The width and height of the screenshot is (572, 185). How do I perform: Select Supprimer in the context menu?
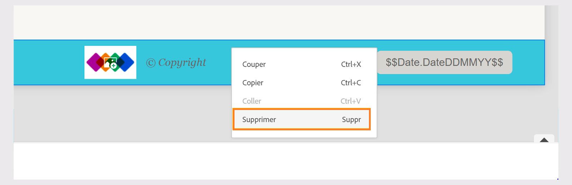(x=259, y=120)
